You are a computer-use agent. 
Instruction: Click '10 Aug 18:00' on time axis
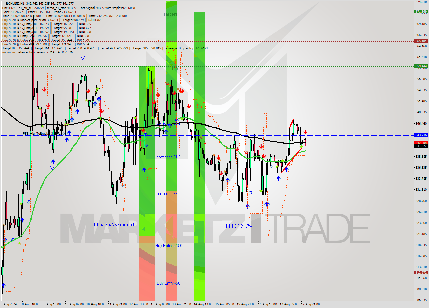point(96,304)
